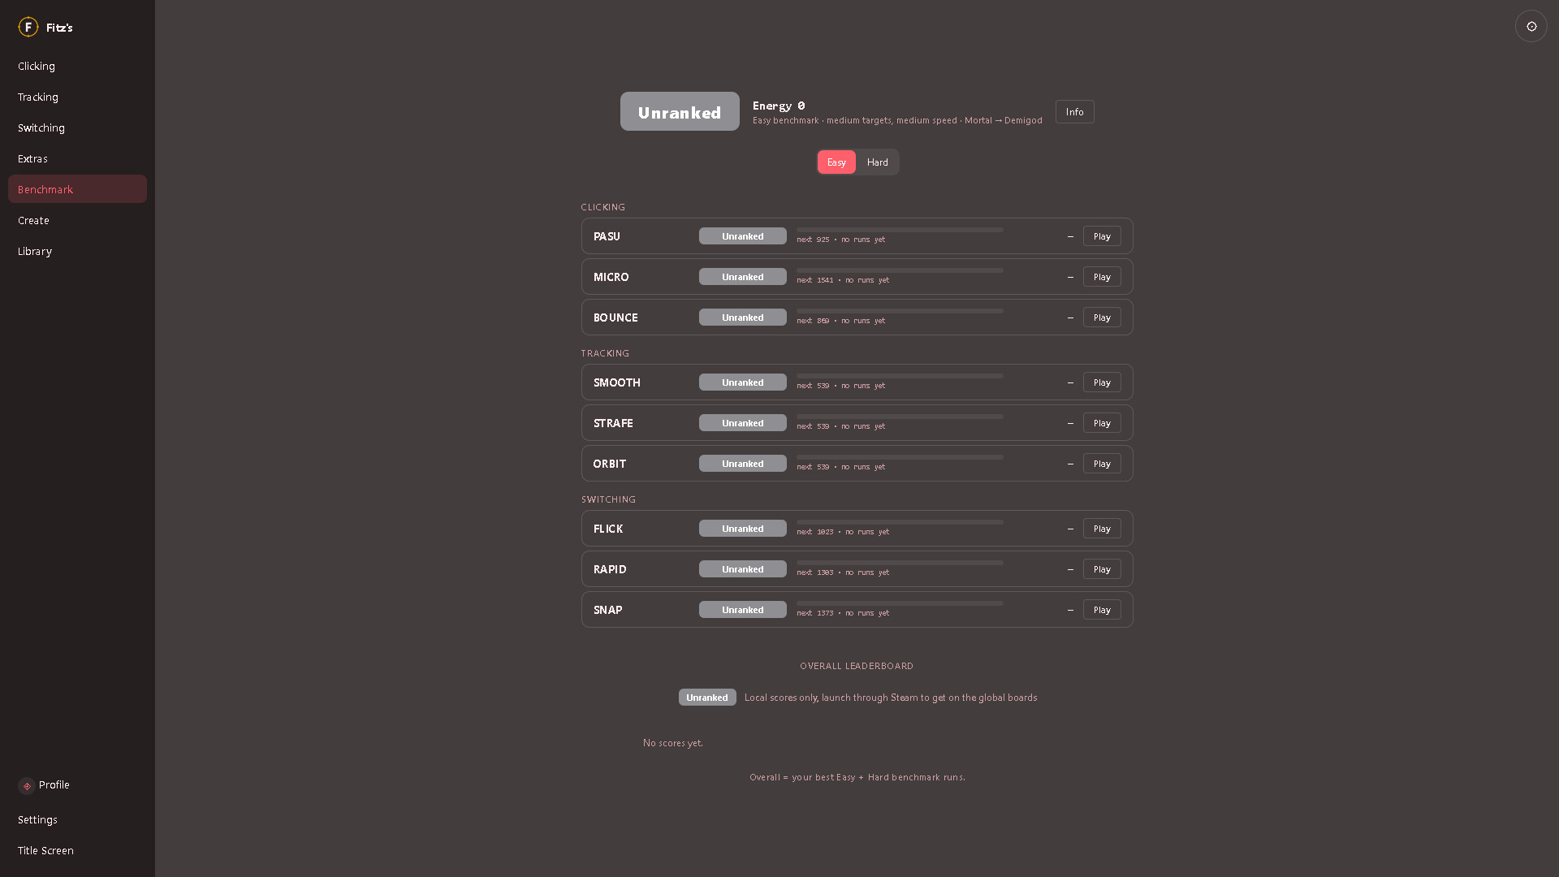Click 'Local scores only' leaderboard note
The width and height of the screenshot is (1559, 877).
(891, 698)
